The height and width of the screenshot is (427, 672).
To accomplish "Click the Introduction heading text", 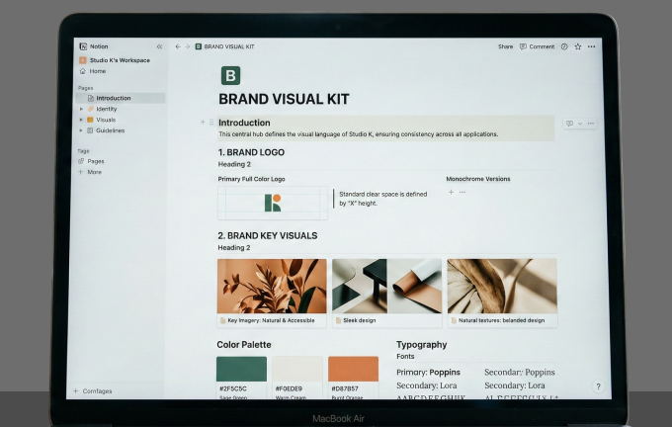I will point(244,123).
